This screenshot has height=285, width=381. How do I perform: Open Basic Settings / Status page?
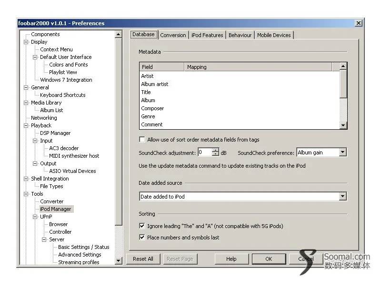click(x=84, y=247)
